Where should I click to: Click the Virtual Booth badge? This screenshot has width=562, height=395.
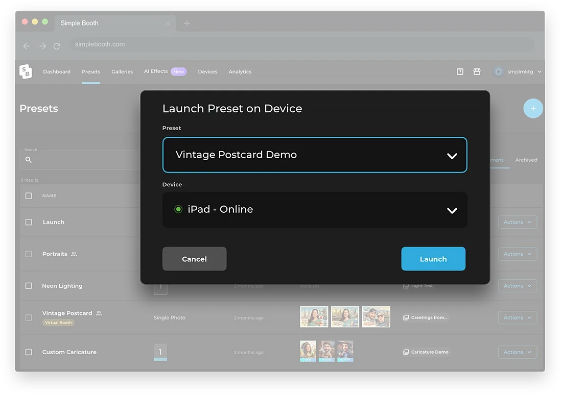click(x=58, y=323)
